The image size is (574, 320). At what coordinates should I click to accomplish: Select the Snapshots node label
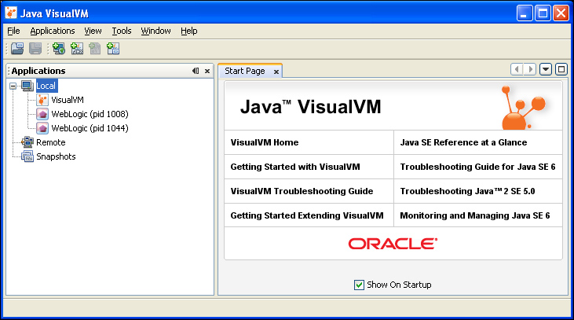pyautogui.click(x=56, y=156)
